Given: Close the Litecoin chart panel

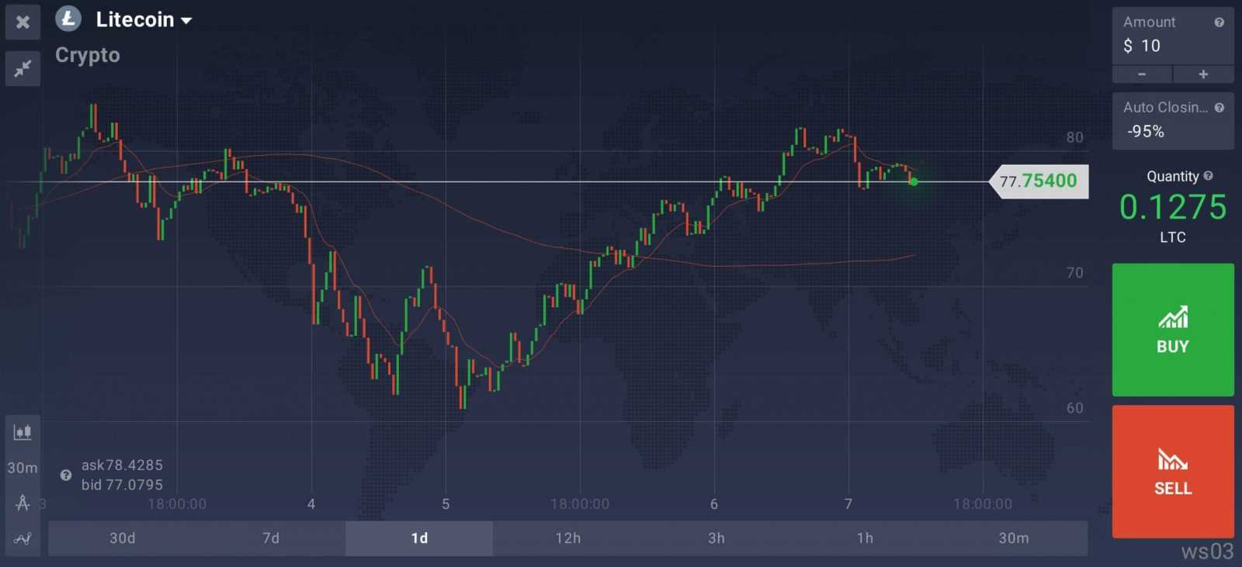Looking at the screenshot, I should (x=23, y=22).
